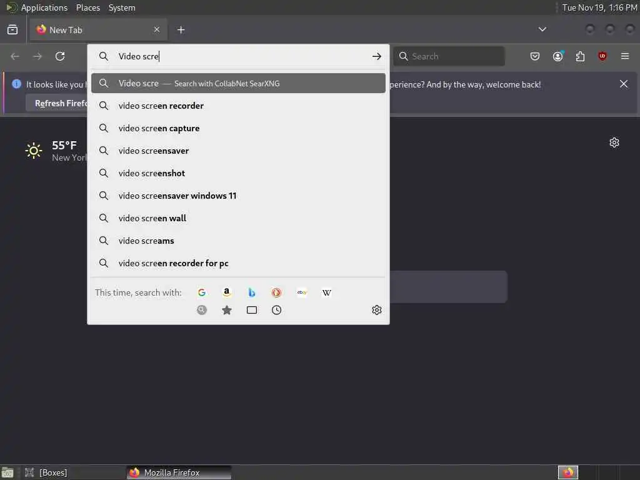
Task: Select the eBay search shortcut
Action: (x=302, y=292)
